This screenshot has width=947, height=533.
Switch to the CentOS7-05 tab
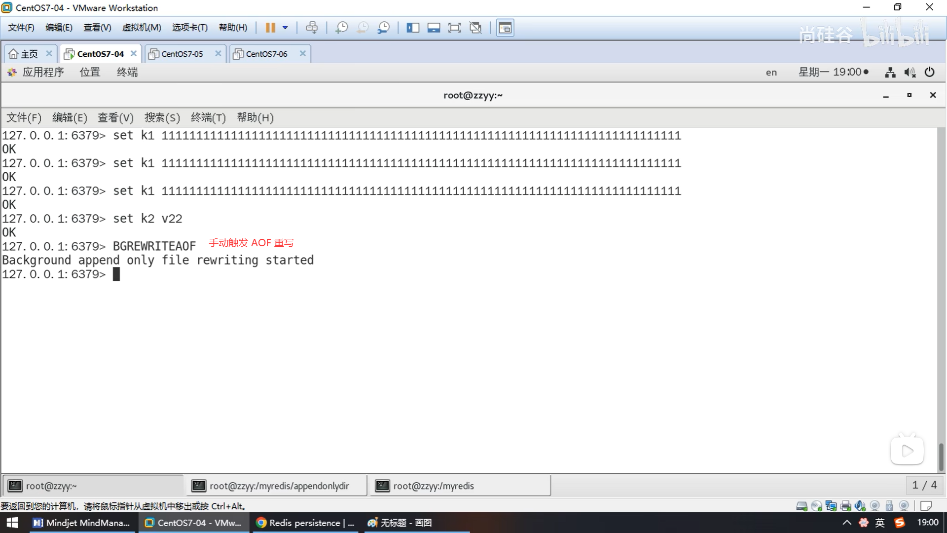(182, 54)
